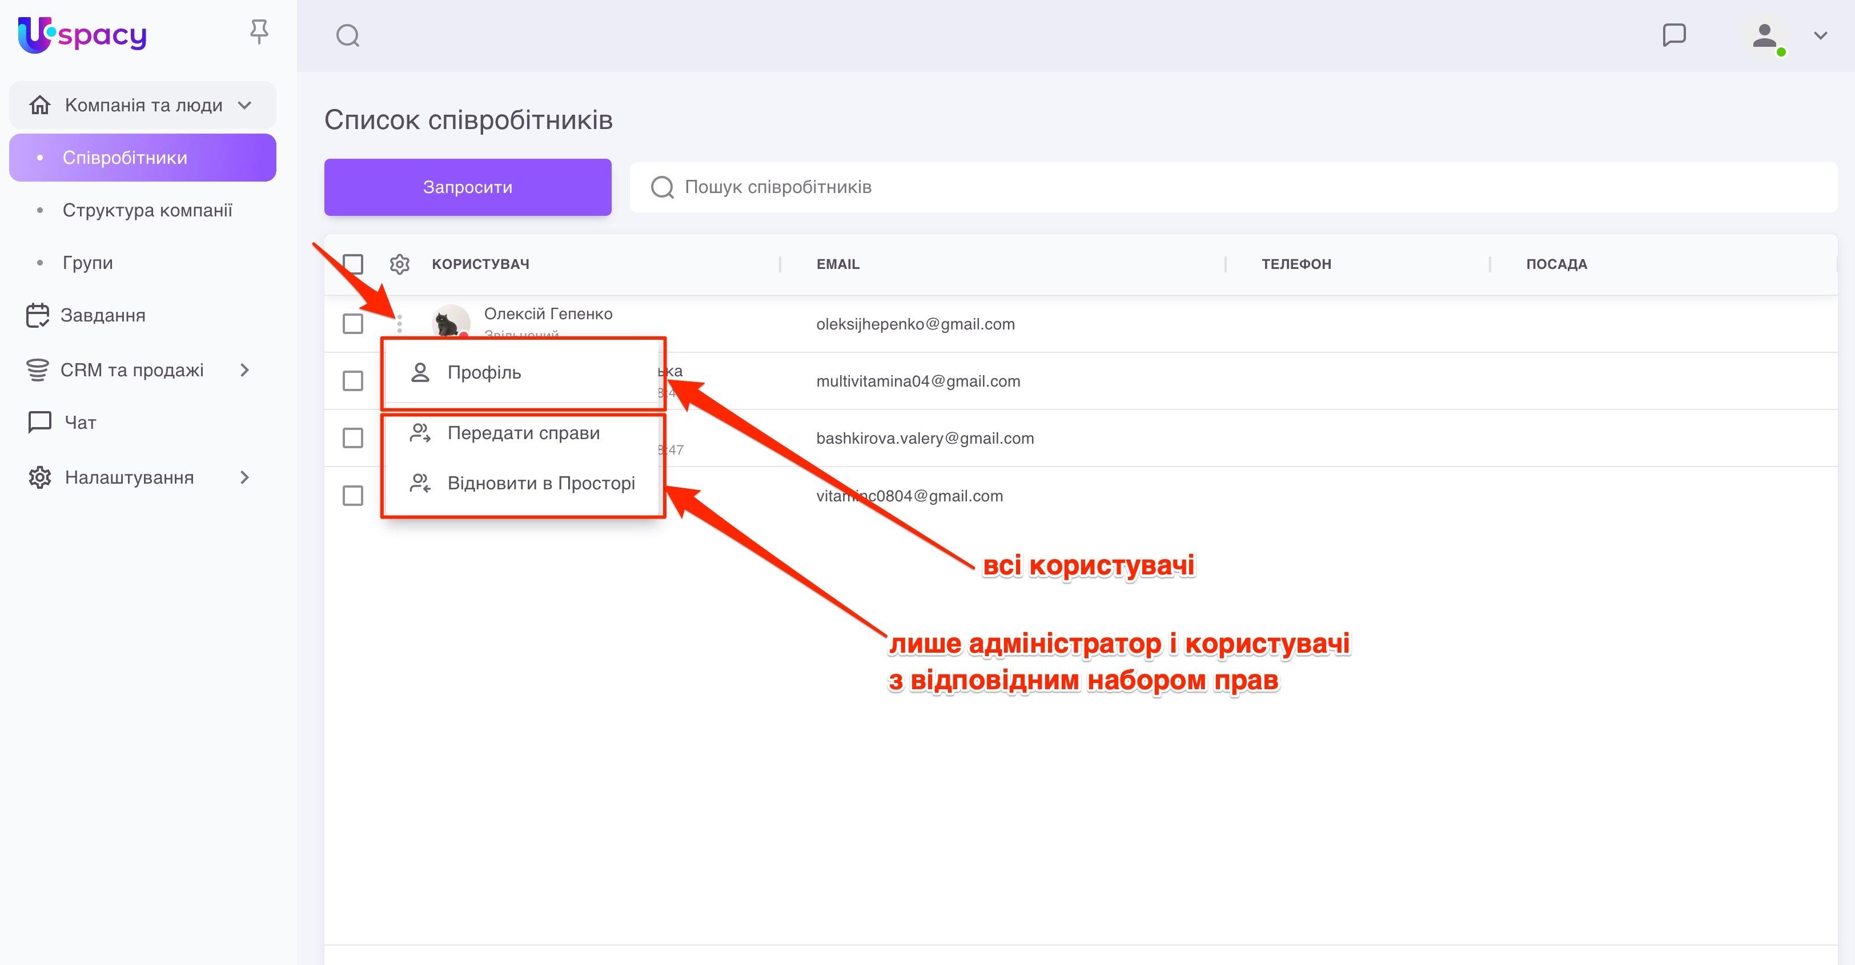Click Олексій Гепенко's profile photo
The height and width of the screenshot is (965, 1855).
click(x=450, y=321)
